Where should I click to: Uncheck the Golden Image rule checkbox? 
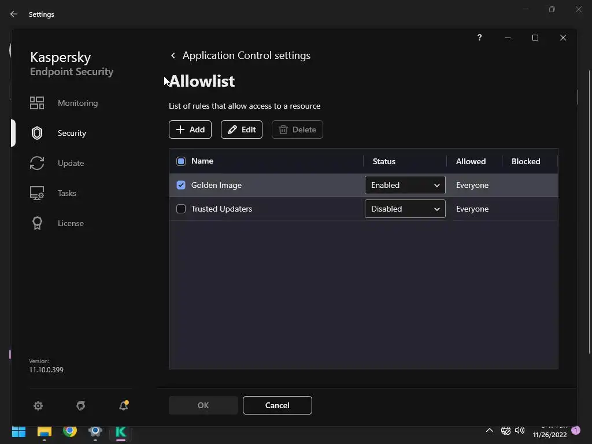click(181, 185)
